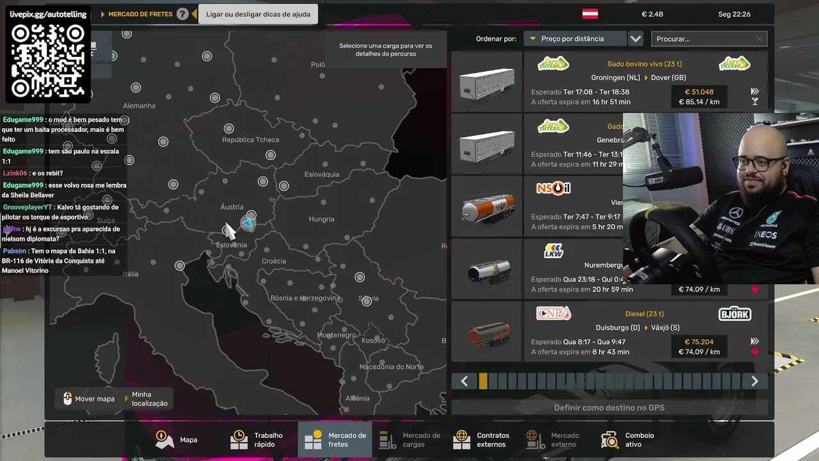Viewport: 819px width, 461px height.
Task: Clear the search field with the X
Action: pos(759,39)
